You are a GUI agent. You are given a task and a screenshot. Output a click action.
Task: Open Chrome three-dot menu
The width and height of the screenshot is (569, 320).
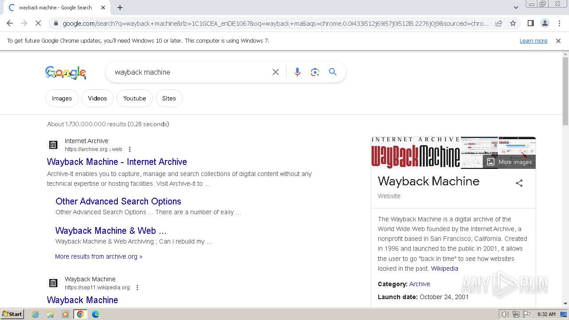tap(559, 23)
